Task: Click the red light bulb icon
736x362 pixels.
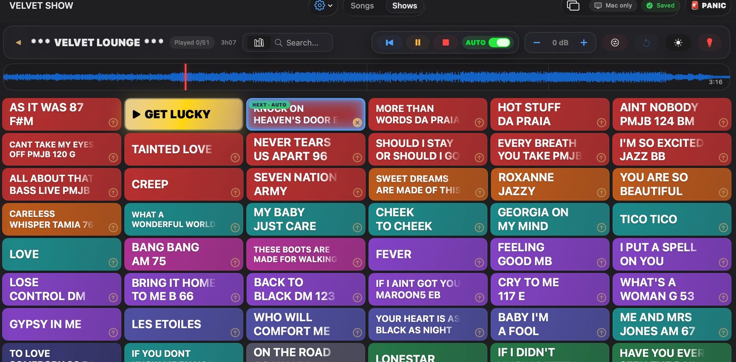Action: (x=709, y=42)
